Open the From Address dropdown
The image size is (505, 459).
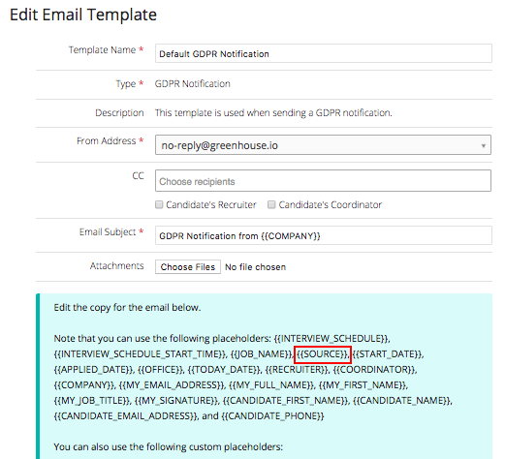(323, 145)
